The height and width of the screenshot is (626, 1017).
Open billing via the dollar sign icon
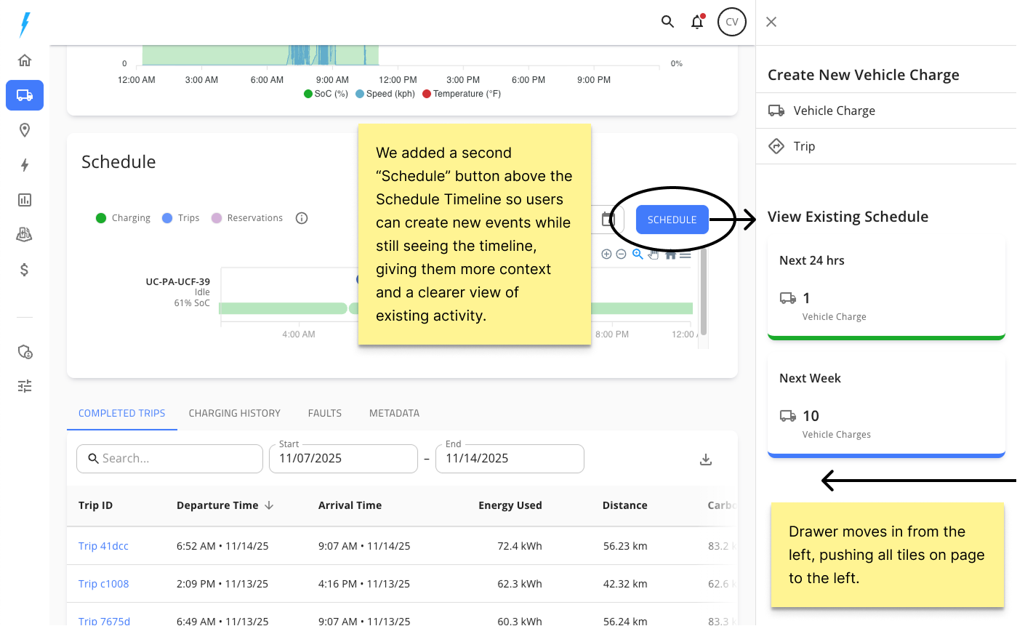[24, 270]
